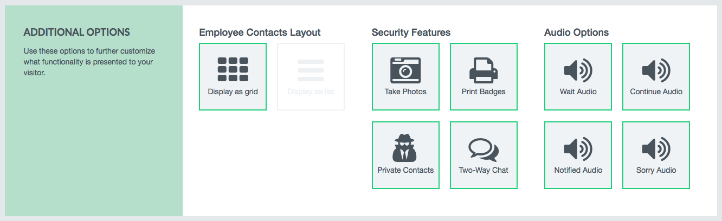Enable the Display as list layout tile
This screenshot has height=221, width=722.
coord(311,76)
